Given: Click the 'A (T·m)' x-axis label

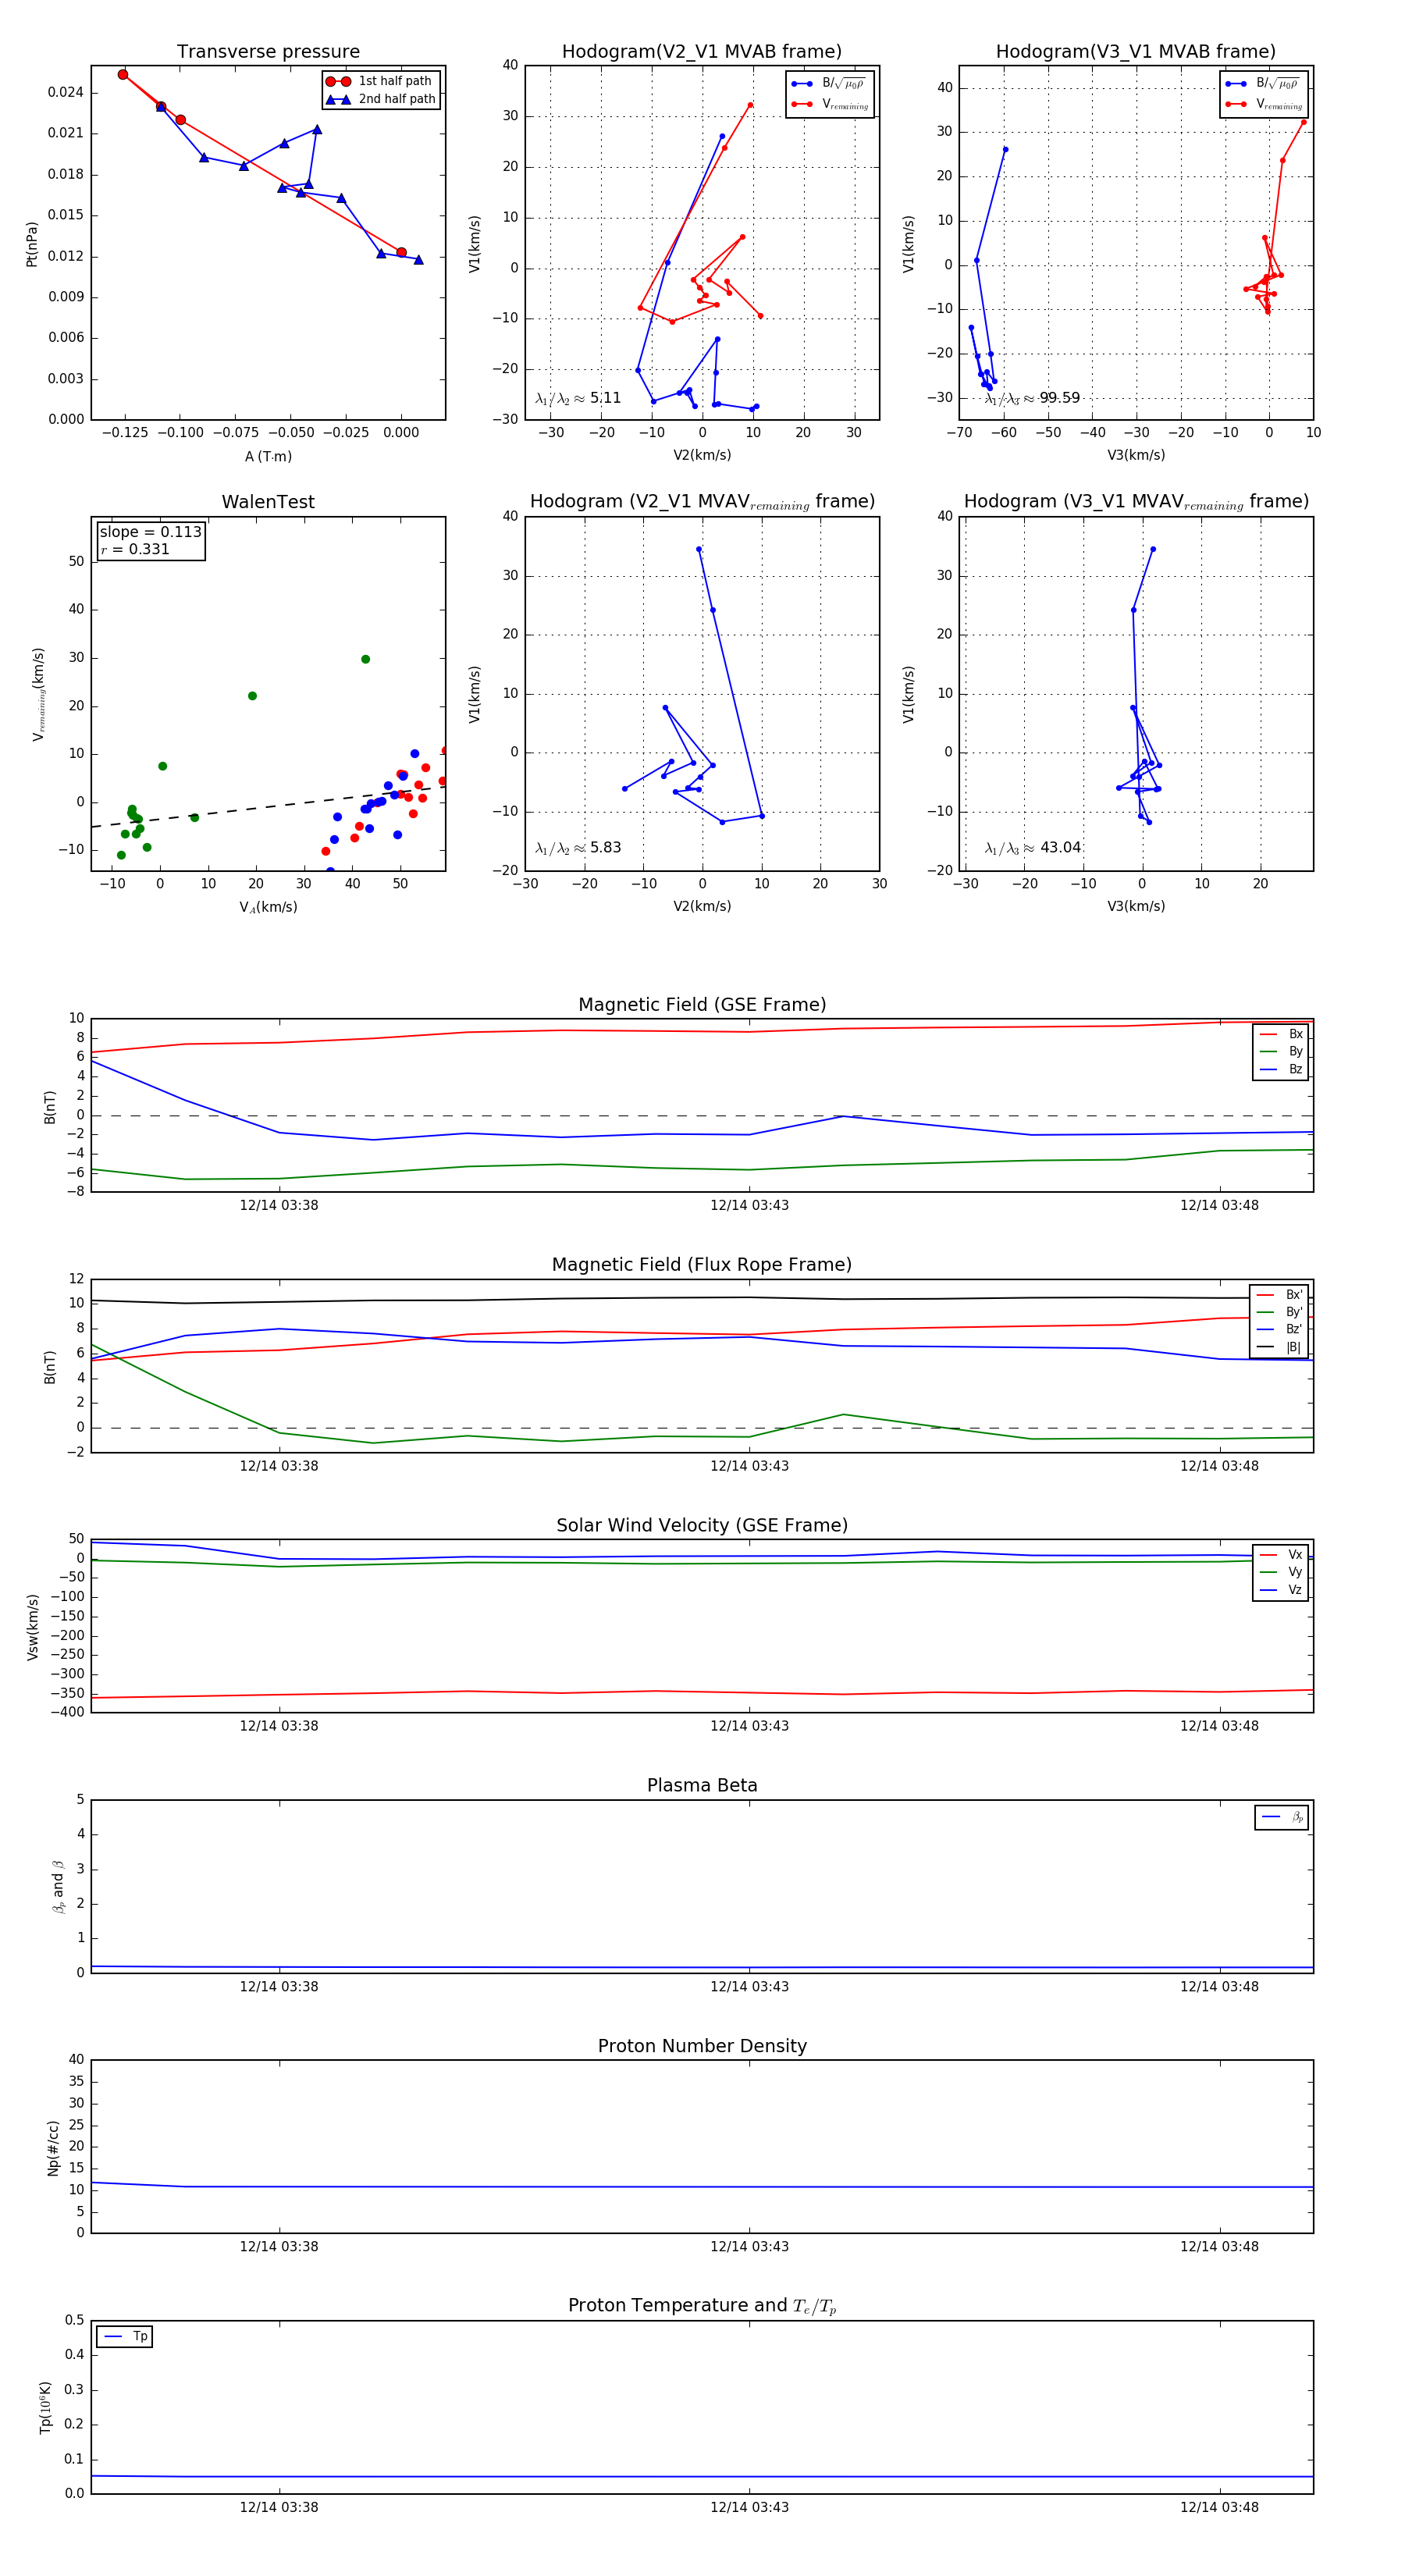Looking at the screenshot, I should (268, 456).
